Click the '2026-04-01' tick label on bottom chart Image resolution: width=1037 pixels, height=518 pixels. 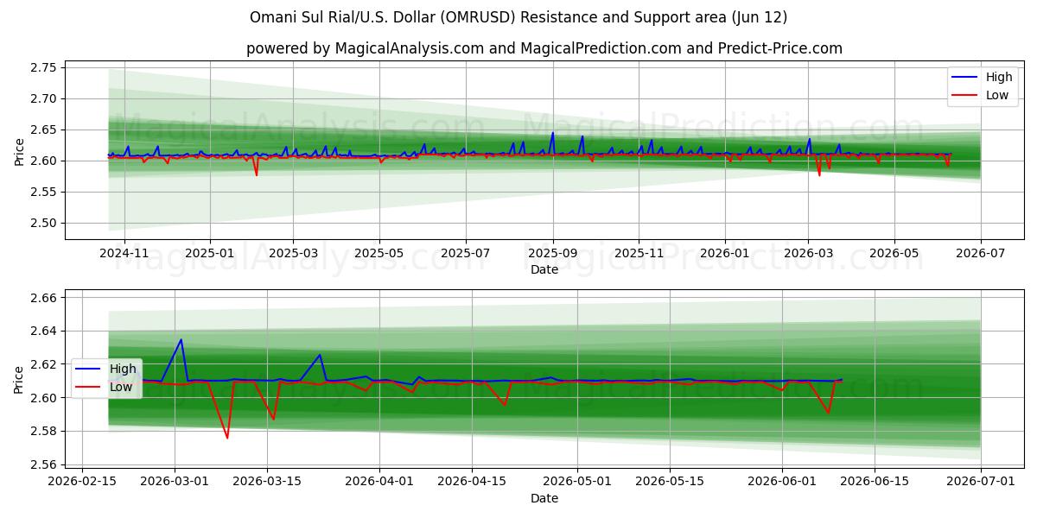point(379,482)
